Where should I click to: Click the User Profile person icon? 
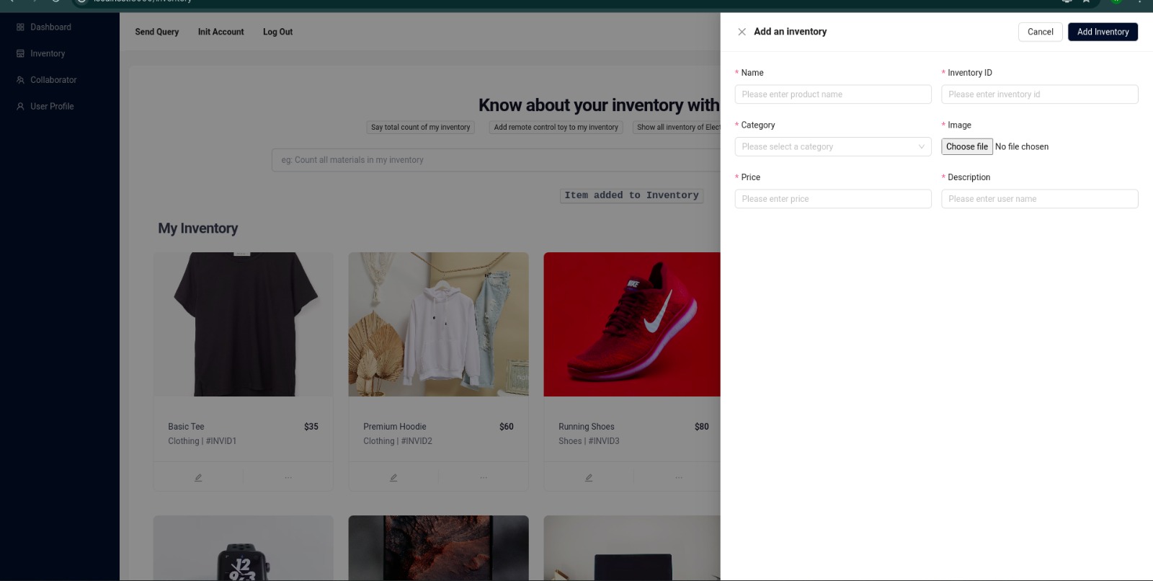coord(20,106)
